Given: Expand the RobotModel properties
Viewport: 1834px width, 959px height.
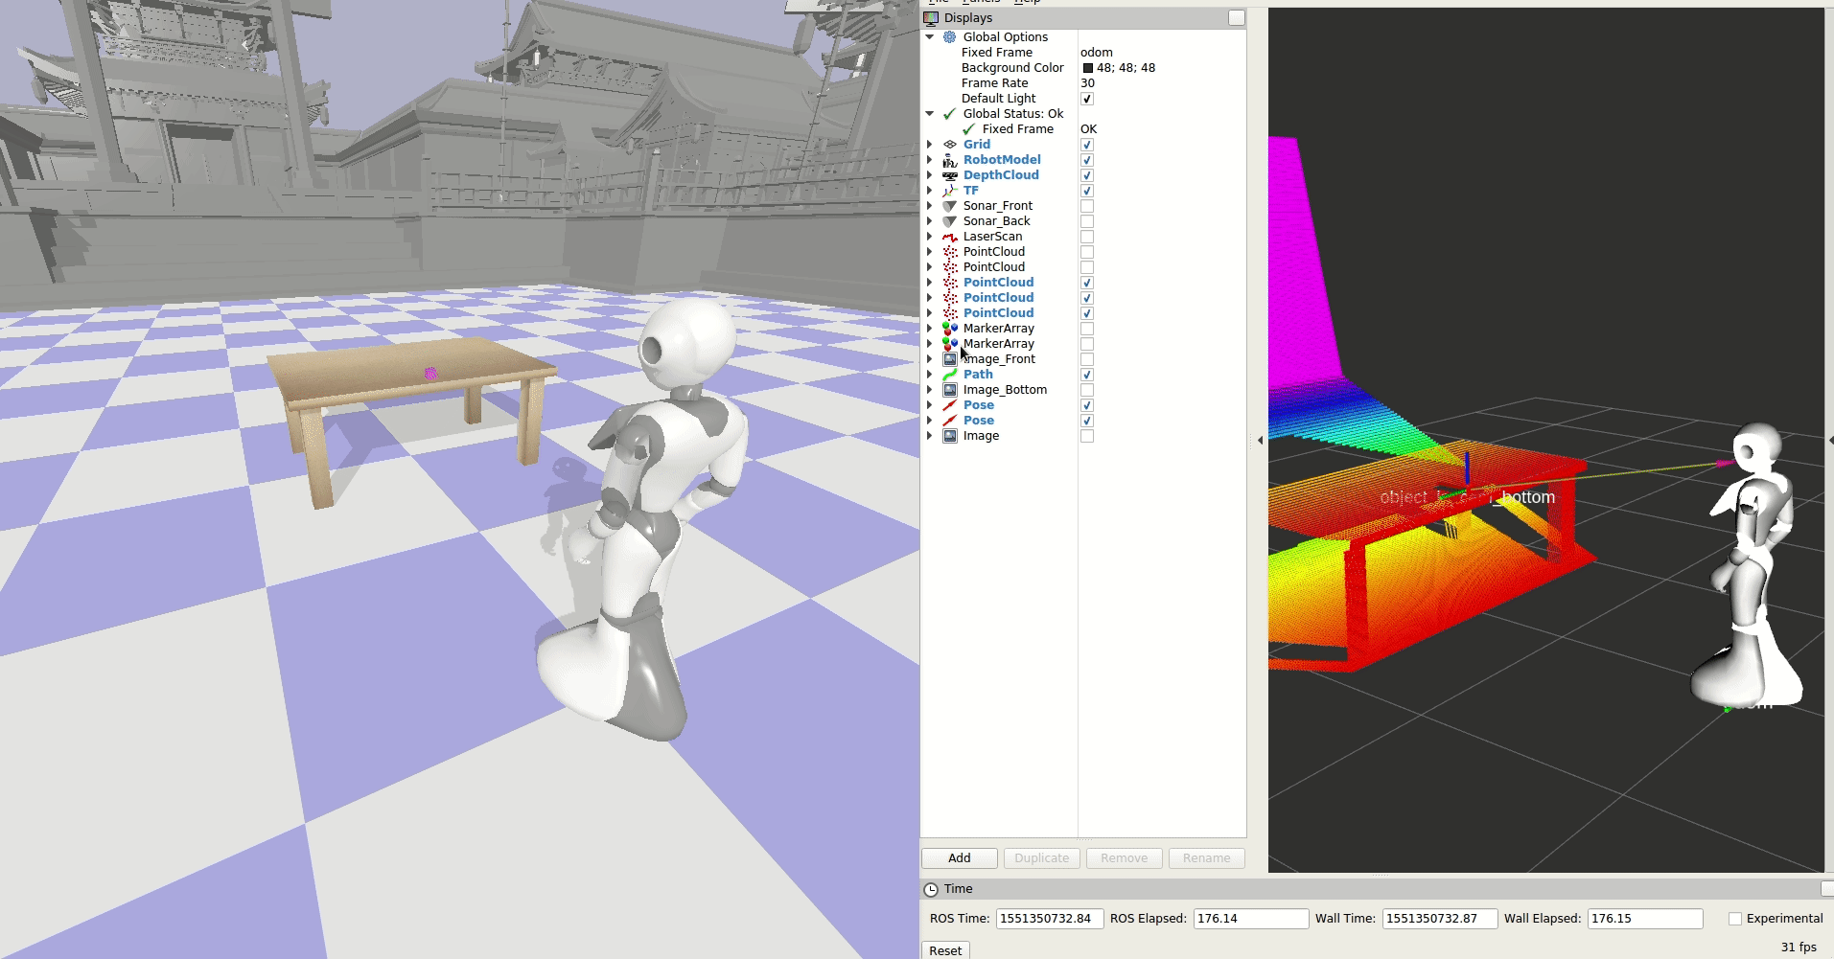Looking at the screenshot, I should point(929,159).
